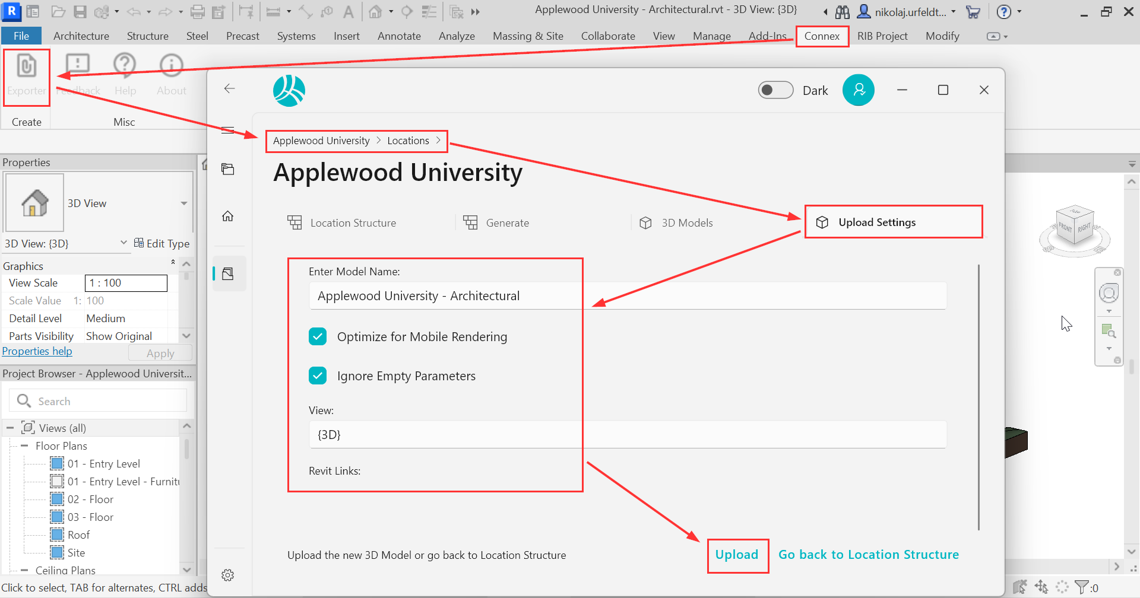Click the Upload button

pyautogui.click(x=737, y=555)
